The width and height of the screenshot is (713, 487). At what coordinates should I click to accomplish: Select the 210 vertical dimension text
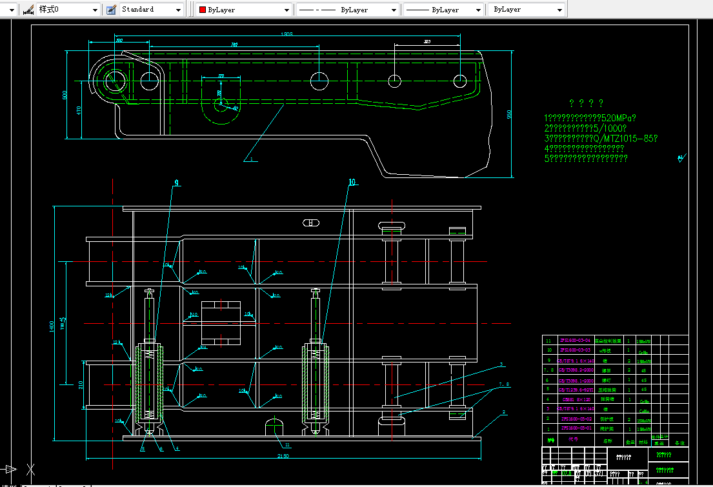pos(81,385)
